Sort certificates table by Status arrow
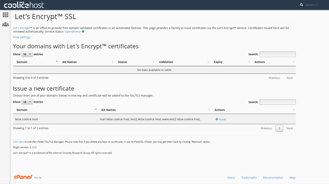This screenshot has width=329, height=184. click(x=154, y=62)
